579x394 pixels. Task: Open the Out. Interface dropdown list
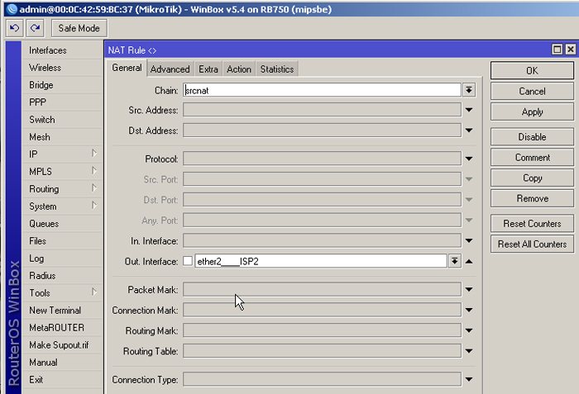455,261
